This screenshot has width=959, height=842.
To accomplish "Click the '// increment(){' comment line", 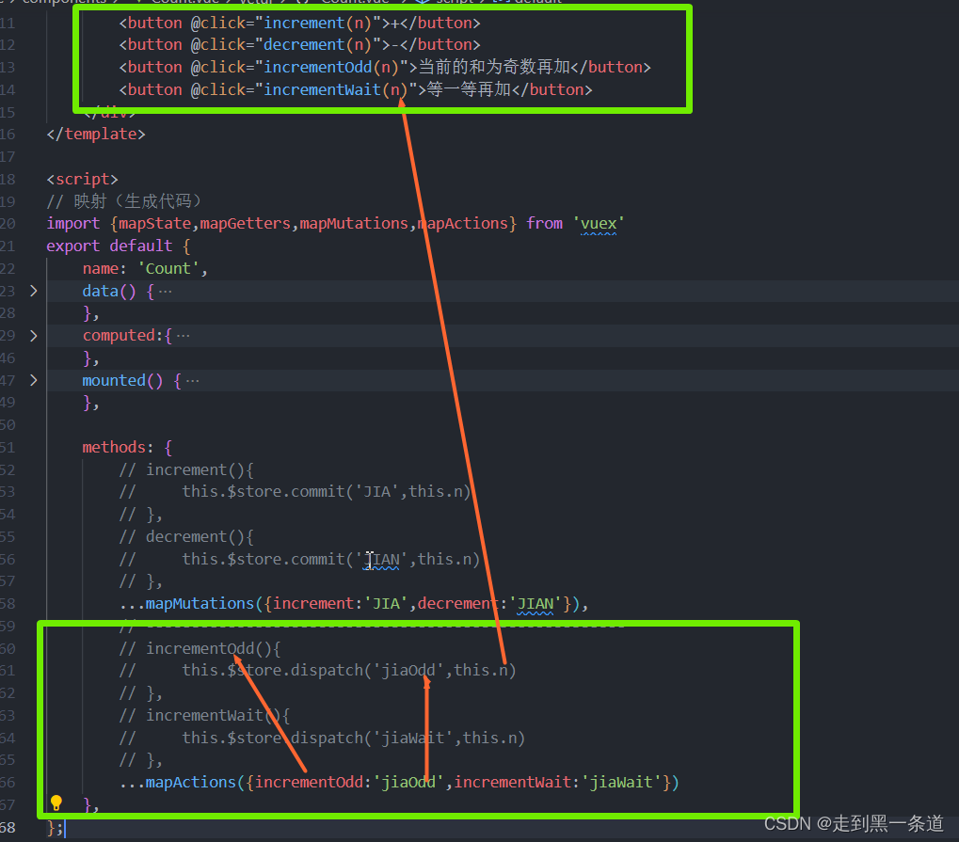I will coord(186,470).
